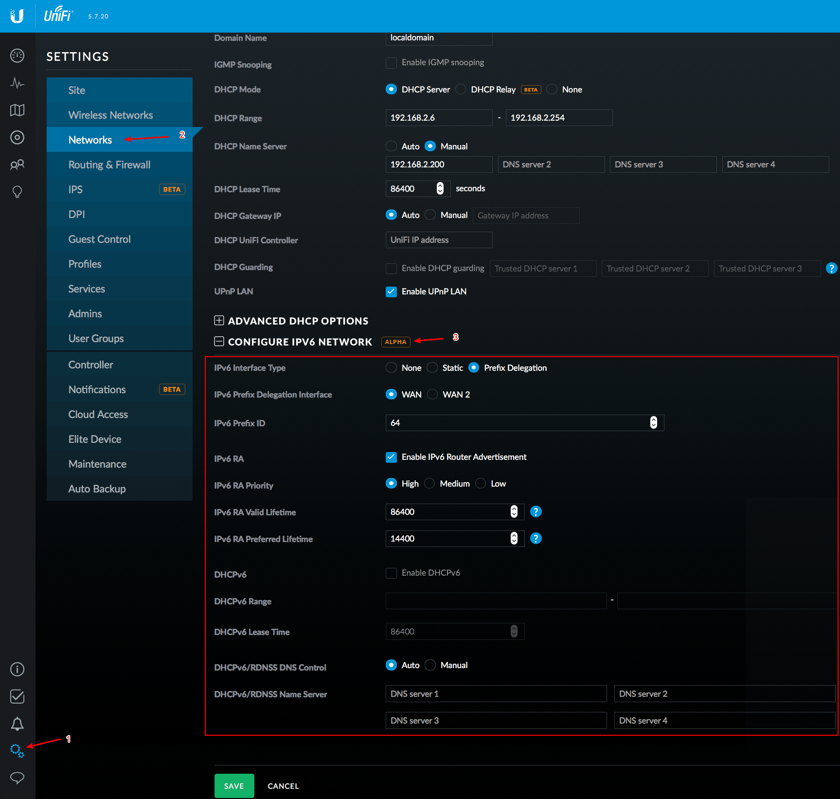Open User Groups settings
The height and width of the screenshot is (799, 840).
tap(120, 338)
